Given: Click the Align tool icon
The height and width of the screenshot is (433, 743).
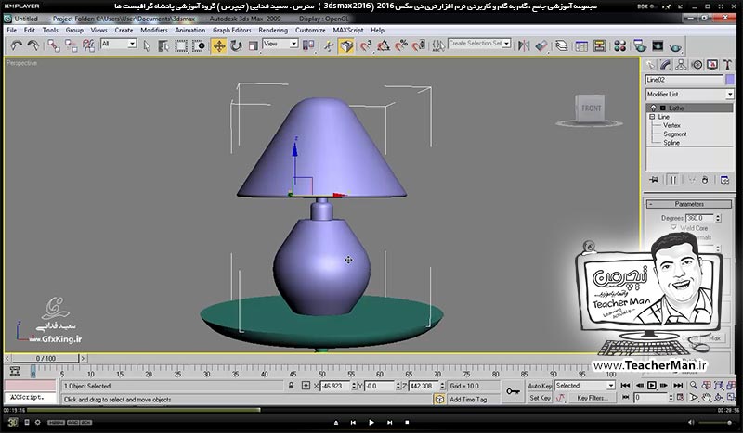Looking at the screenshot, I should point(541,46).
